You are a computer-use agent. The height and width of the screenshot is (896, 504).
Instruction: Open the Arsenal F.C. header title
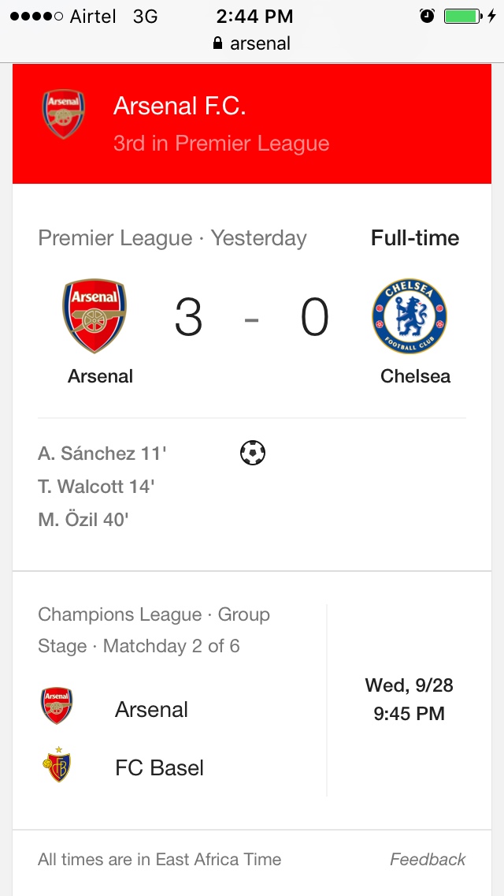click(x=180, y=106)
